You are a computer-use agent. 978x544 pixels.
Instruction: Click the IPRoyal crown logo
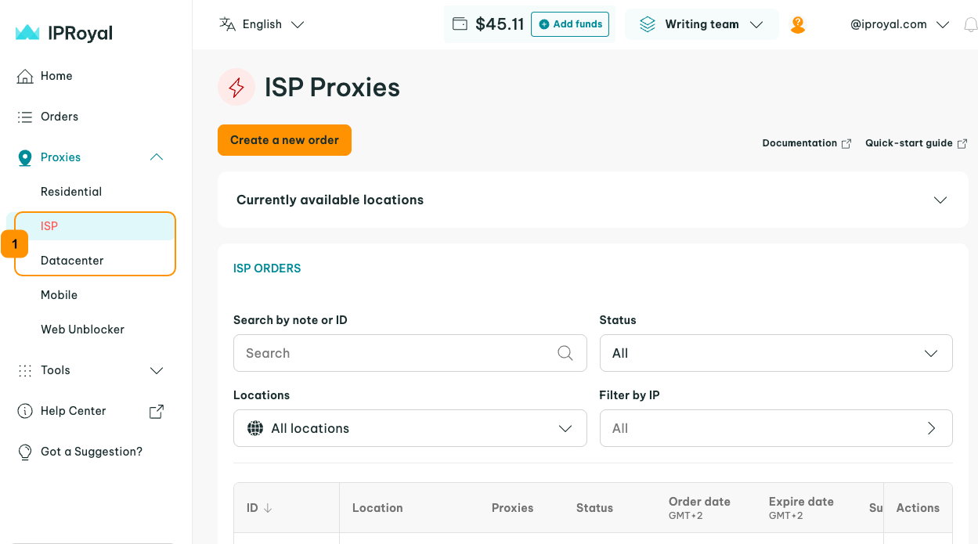27,33
